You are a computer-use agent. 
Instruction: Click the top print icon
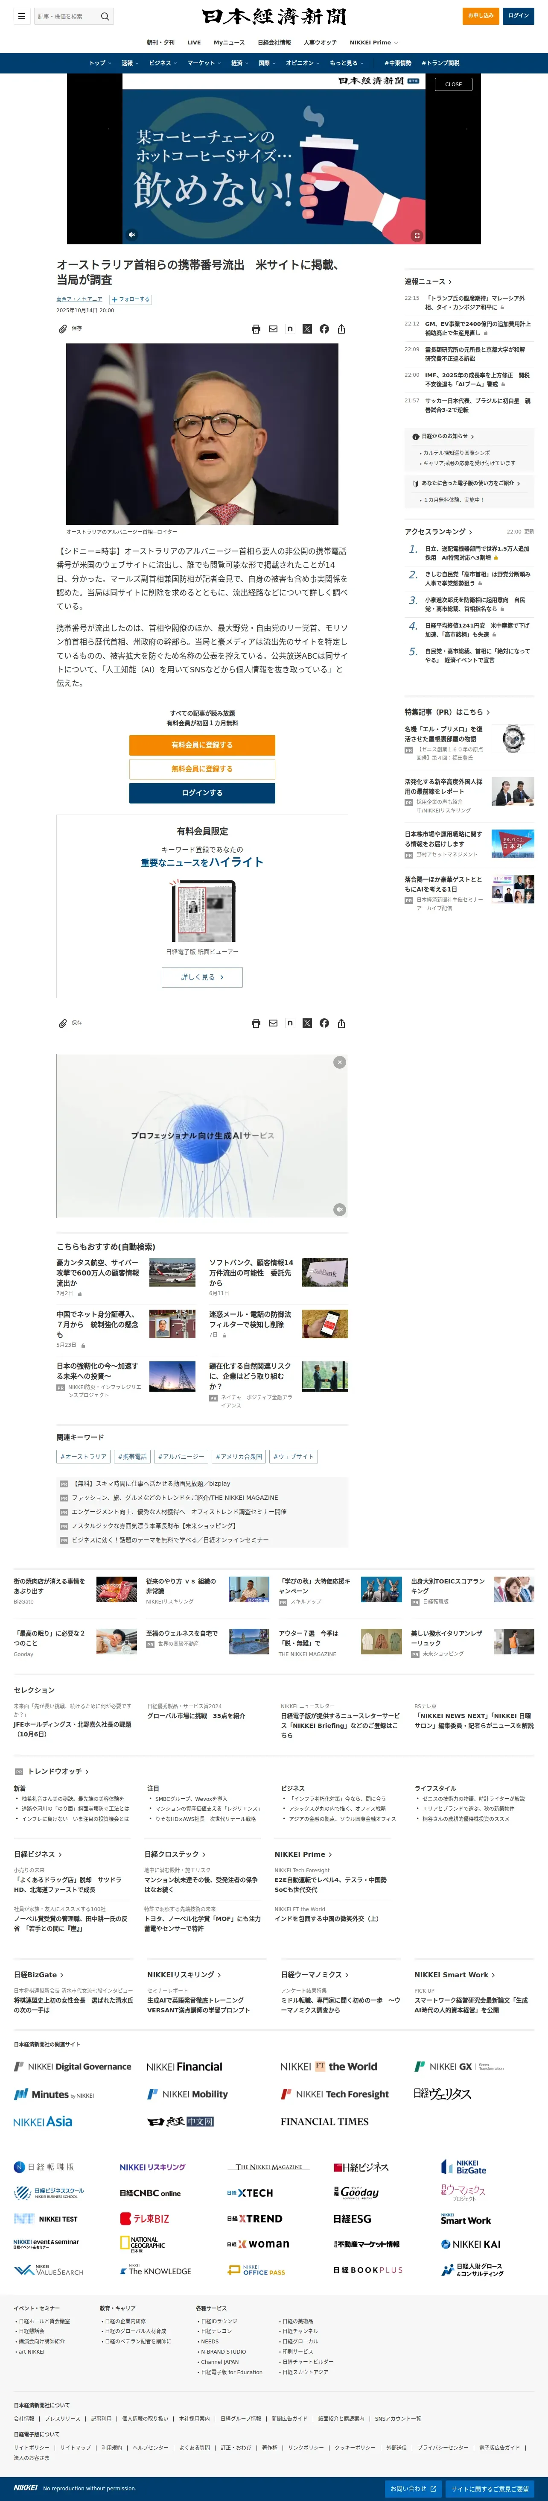(x=256, y=329)
